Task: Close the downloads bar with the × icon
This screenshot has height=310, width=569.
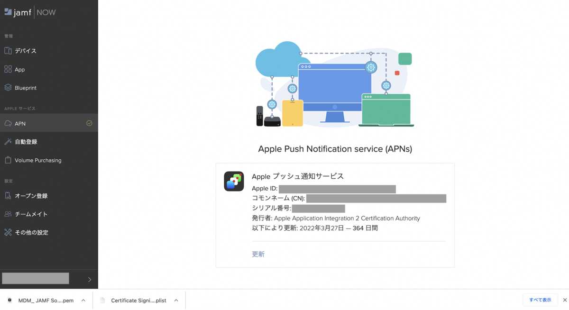Action: pyautogui.click(x=564, y=300)
